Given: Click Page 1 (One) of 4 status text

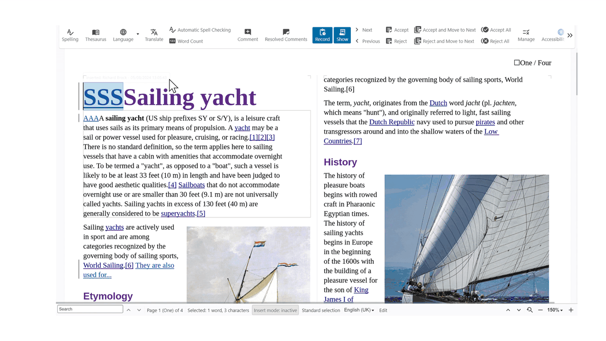Looking at the screenshot, I should point(165,310).
